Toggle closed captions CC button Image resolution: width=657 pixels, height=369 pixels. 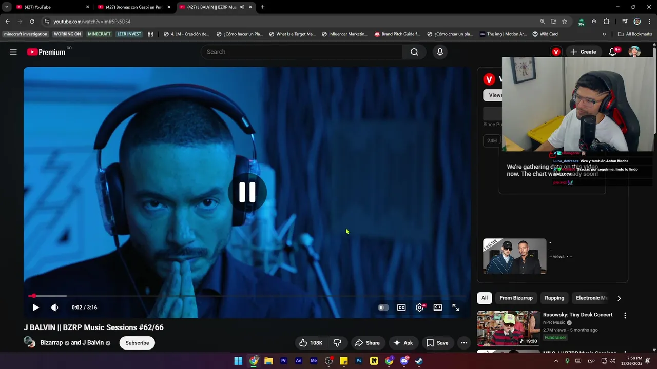coord(401,307)
